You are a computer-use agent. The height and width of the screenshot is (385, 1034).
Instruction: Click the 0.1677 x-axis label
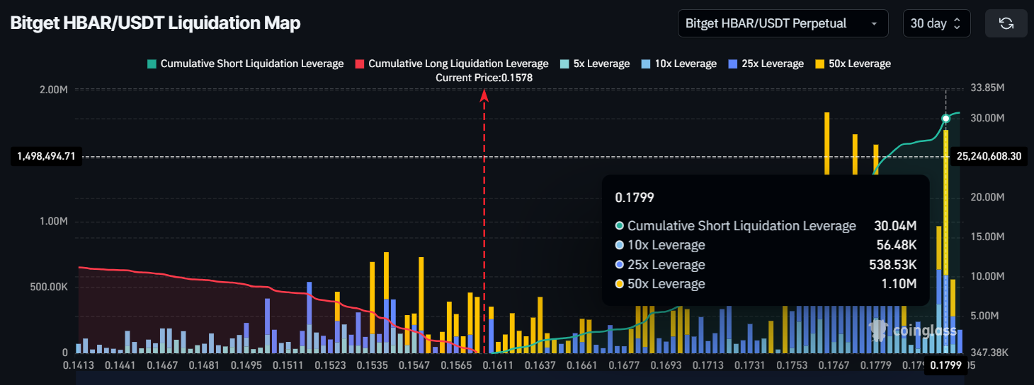(624, 365)
